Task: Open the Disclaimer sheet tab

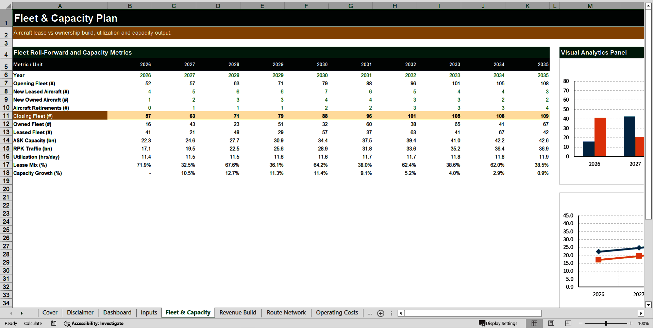Action: (80, 313)
